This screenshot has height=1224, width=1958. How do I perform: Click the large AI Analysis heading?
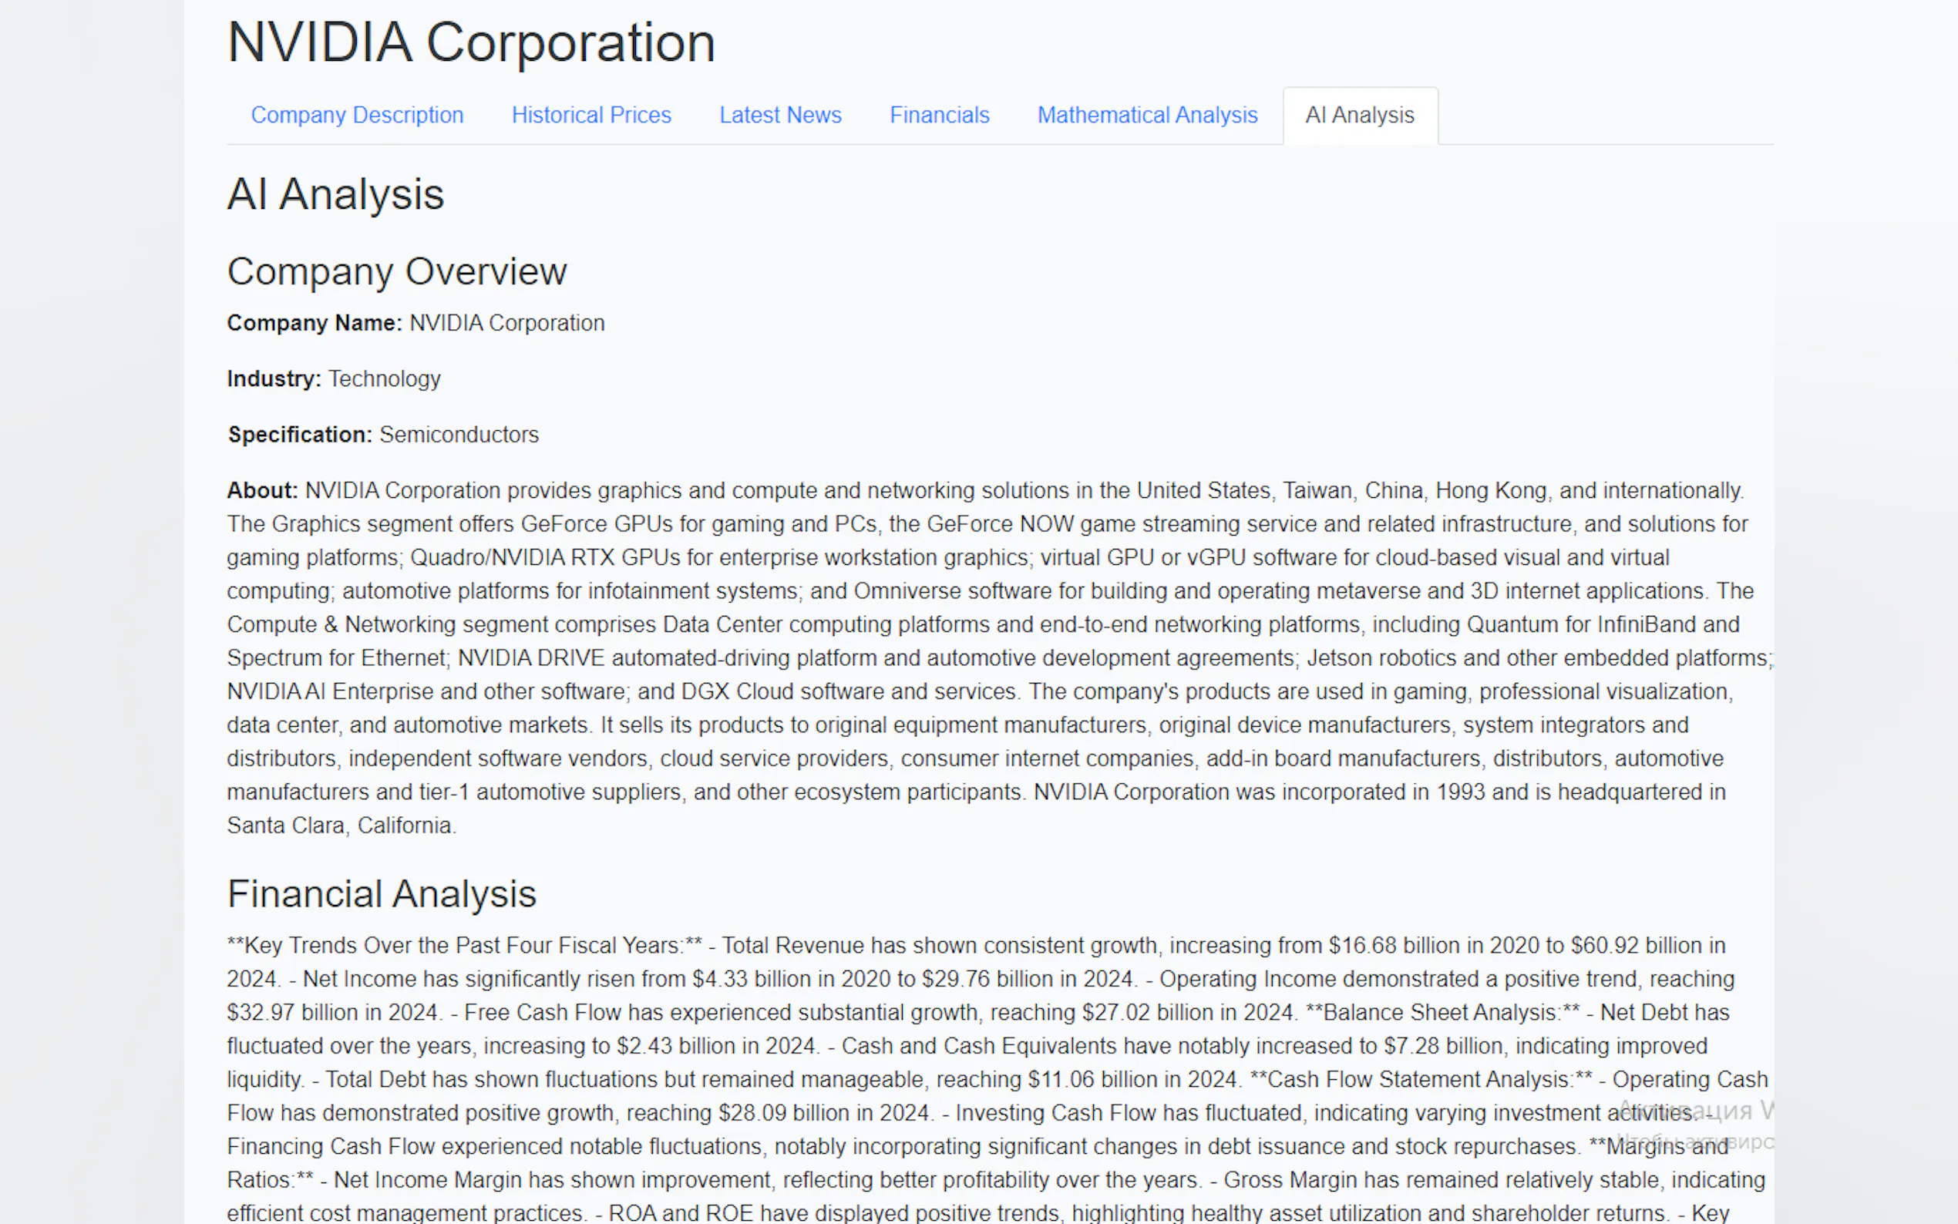[x=335, y=194]
